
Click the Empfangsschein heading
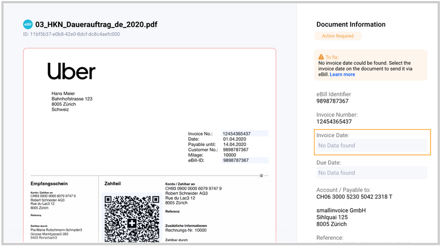click(49, 184)
